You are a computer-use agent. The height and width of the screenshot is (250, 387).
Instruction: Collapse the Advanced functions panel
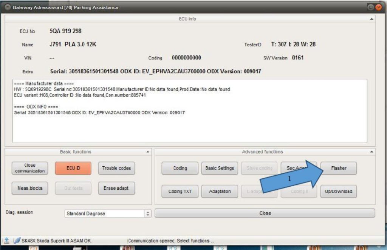tap(372, 152)
